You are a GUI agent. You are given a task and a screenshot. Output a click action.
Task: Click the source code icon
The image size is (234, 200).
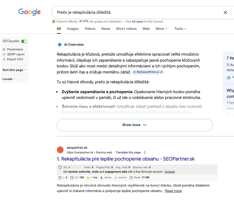(x=116, y=178)
